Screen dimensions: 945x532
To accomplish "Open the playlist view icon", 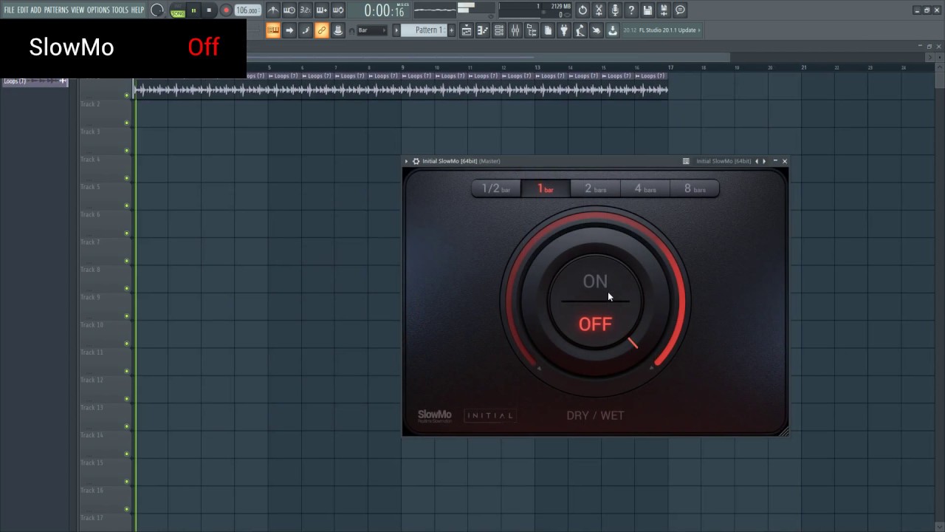I will coord(467,30).
